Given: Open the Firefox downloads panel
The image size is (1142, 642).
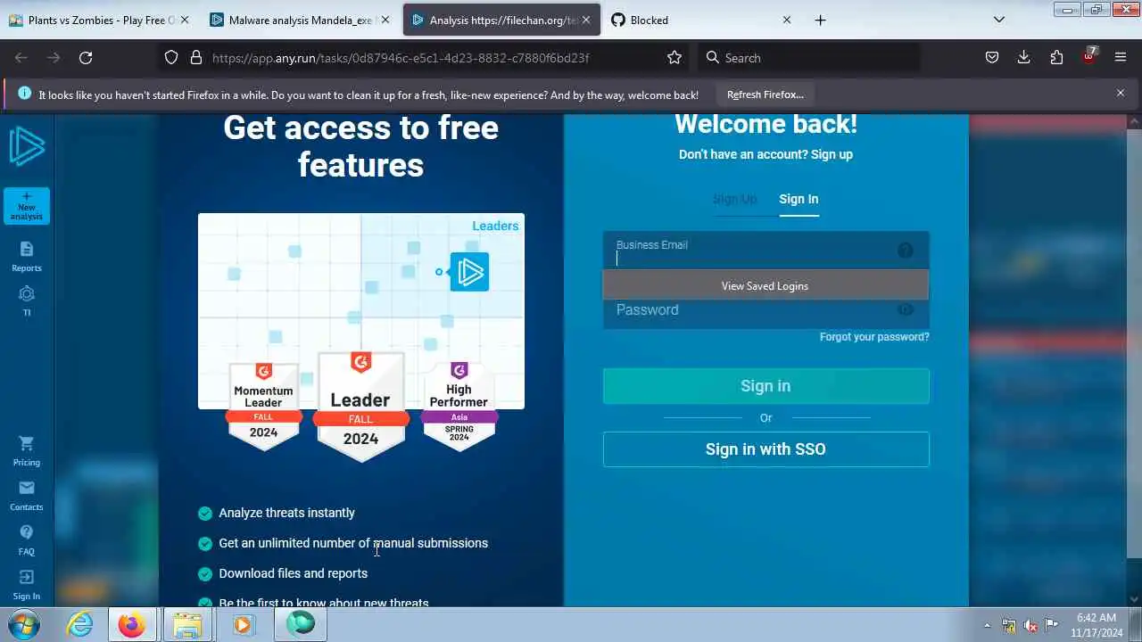Looking at the screenshot, I should point(1024,57).
